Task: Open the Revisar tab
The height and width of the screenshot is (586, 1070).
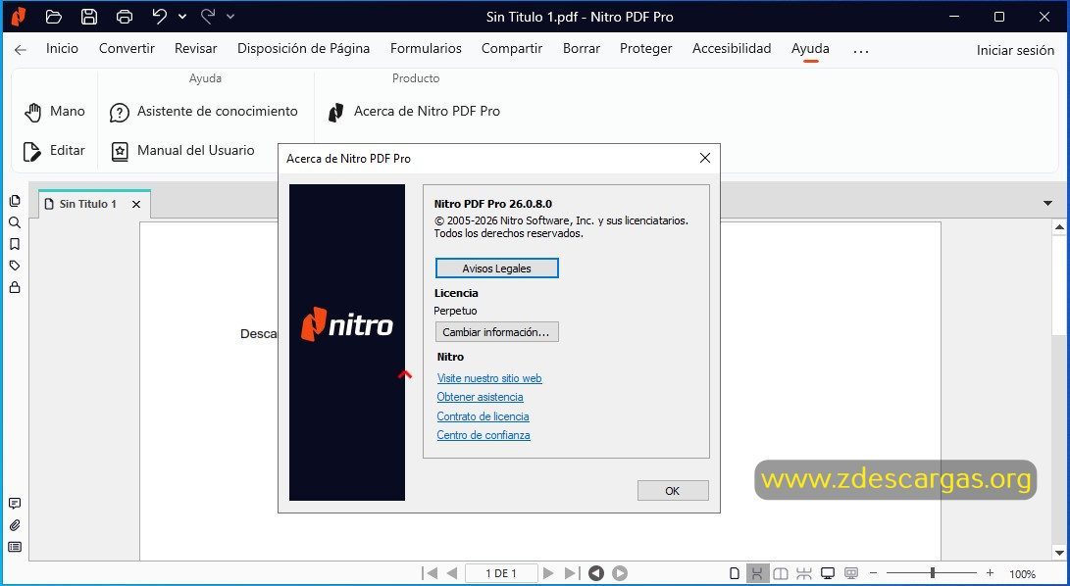Action: [x=196, y=48]
